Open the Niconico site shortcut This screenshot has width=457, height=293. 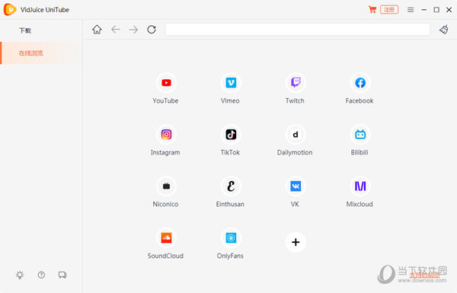point(166,186)
